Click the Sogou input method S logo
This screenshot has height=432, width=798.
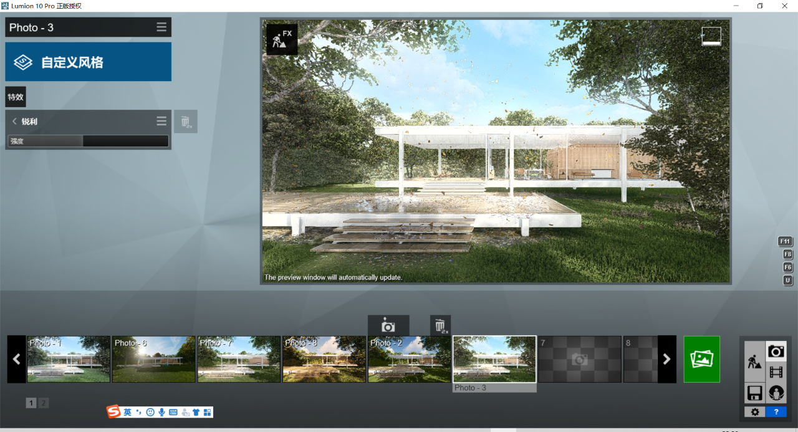point(113,412)
